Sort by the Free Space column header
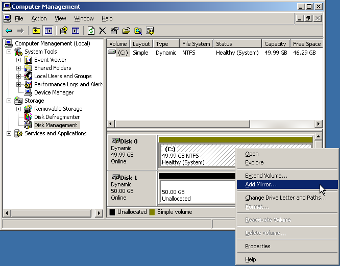The image size is (340, 266). coord(307,44)
